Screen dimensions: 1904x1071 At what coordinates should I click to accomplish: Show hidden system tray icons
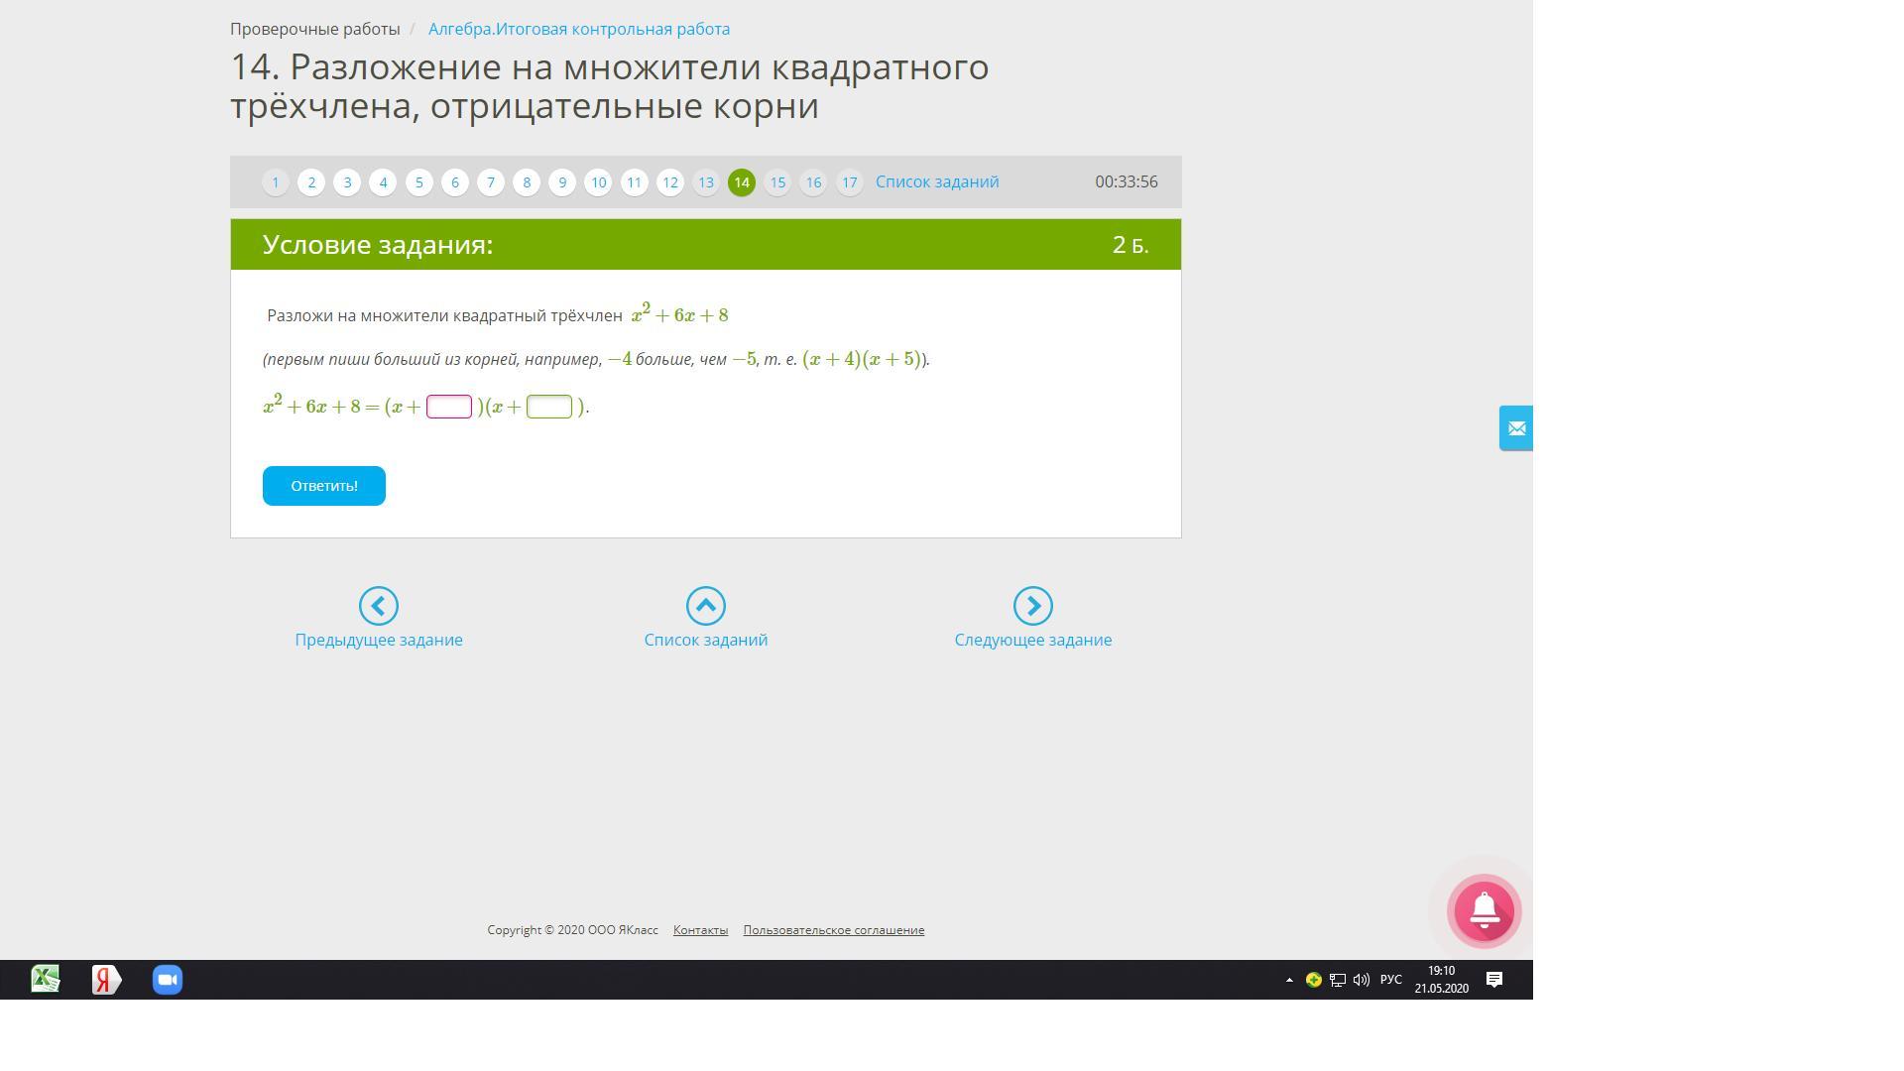(x=1289, y=980)
